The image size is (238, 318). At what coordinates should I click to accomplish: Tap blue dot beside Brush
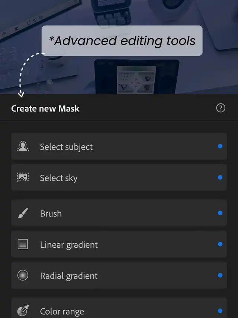220,213
